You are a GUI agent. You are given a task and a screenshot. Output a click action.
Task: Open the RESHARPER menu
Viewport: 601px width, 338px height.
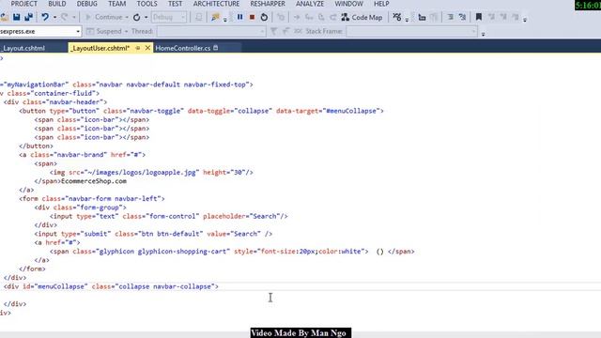coord(268,4)
